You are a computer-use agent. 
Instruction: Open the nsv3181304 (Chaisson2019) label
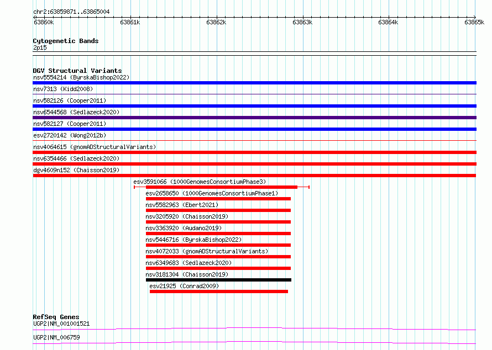[187, 274]
